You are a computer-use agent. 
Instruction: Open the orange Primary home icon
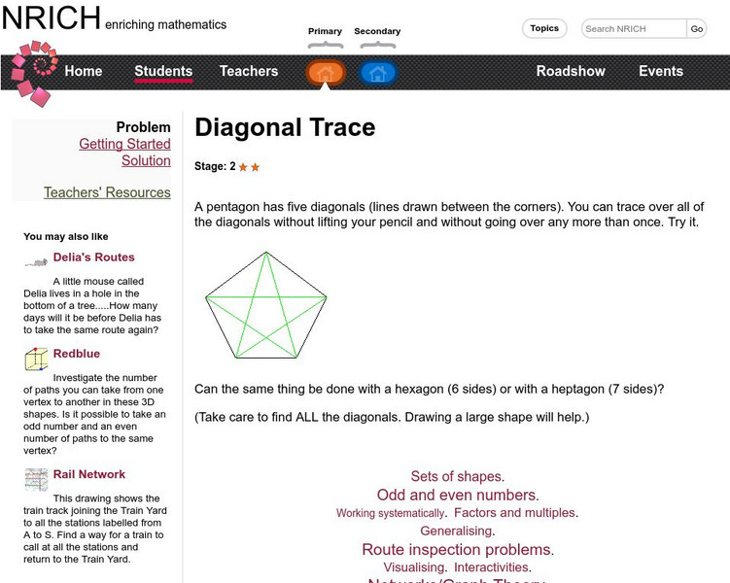(326, 73)
